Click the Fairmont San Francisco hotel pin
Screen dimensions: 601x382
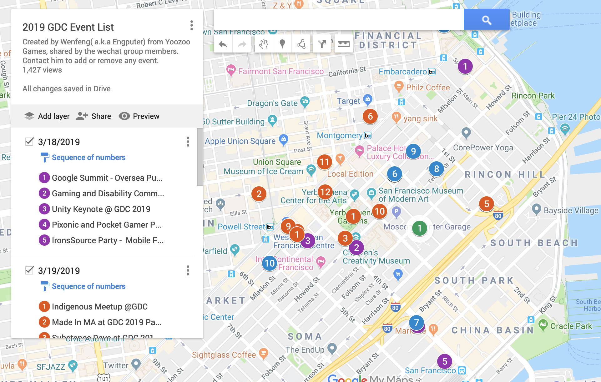point(231,71)
